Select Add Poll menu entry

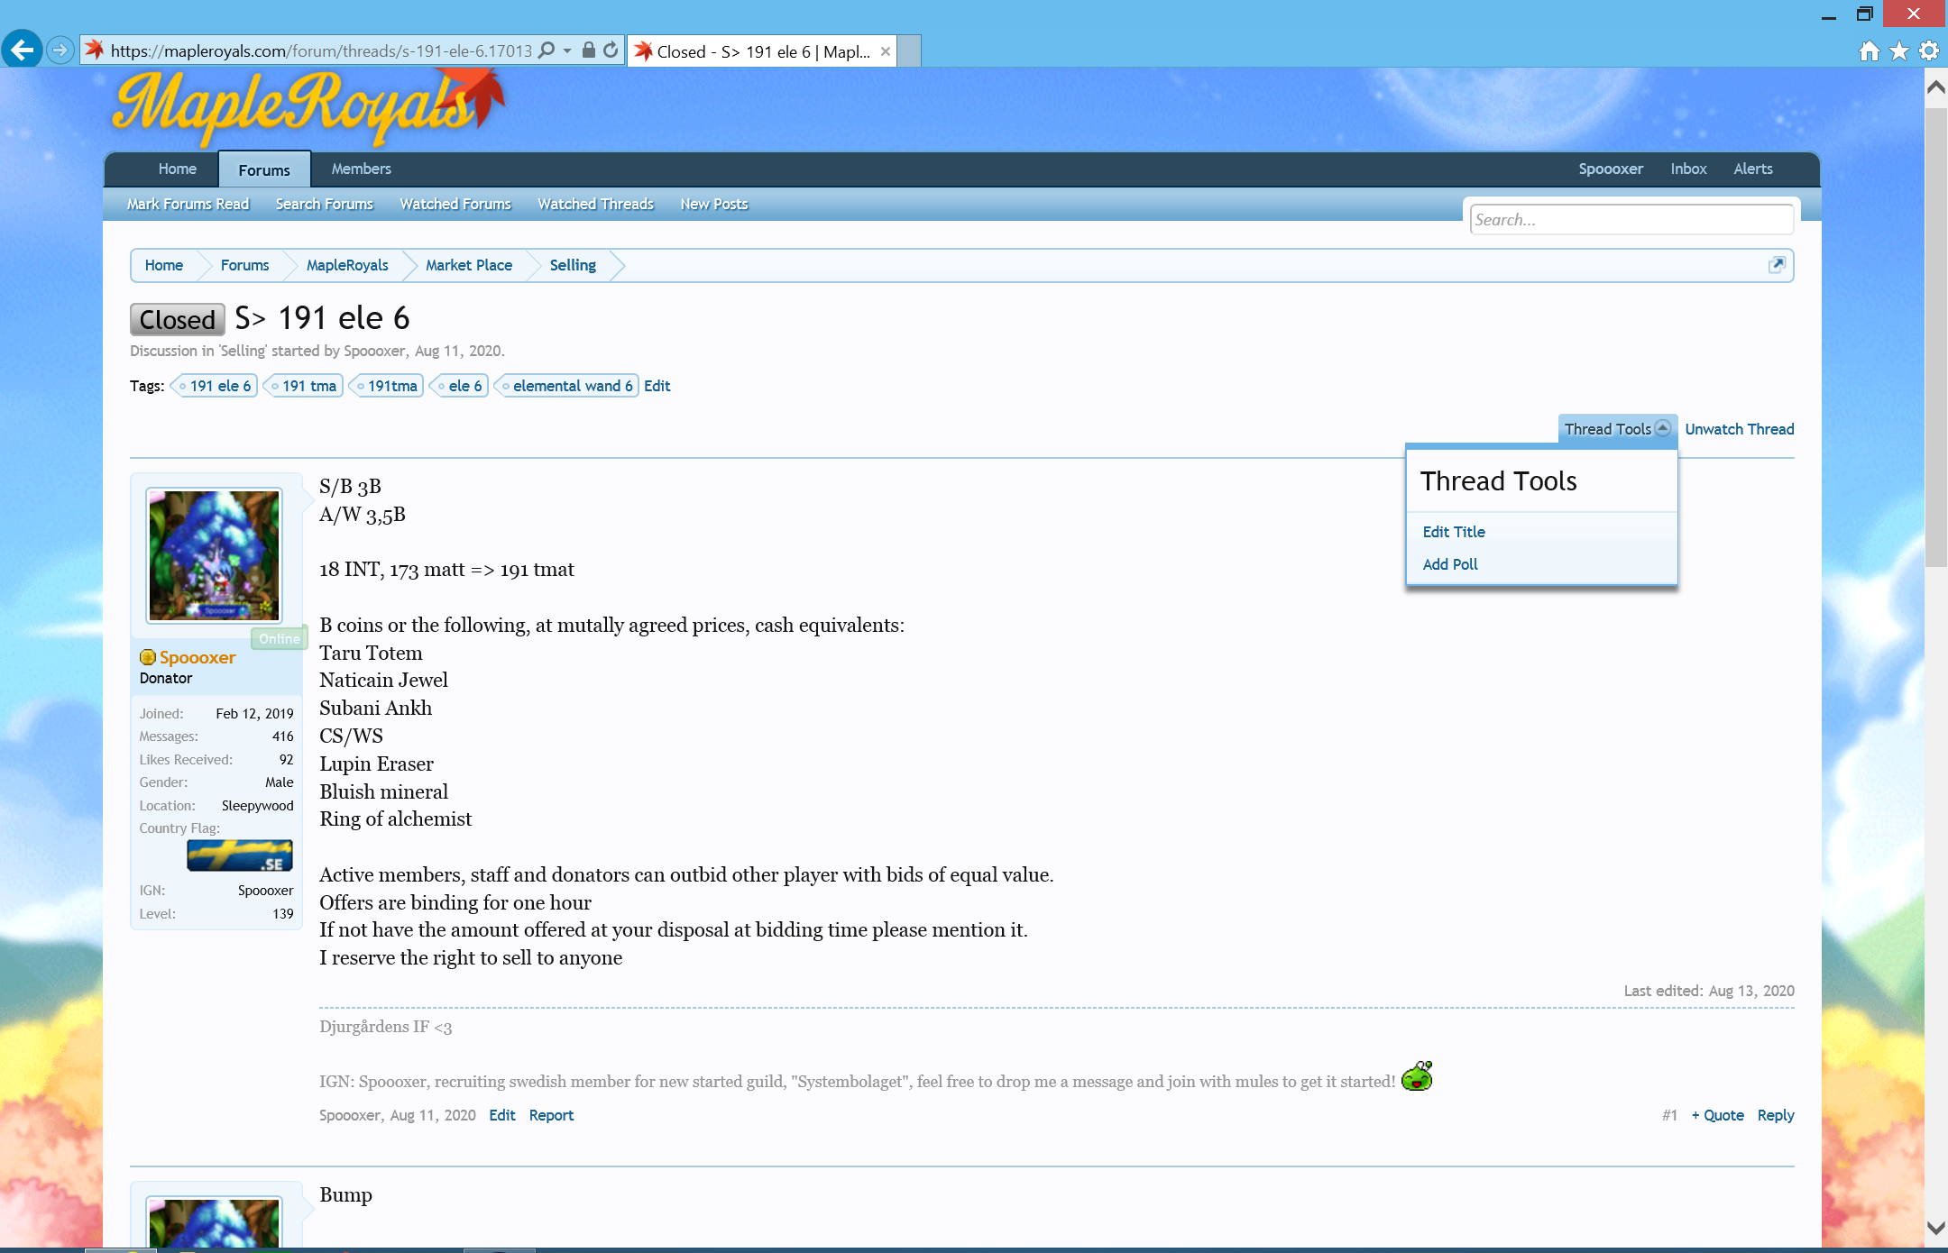1449,564
